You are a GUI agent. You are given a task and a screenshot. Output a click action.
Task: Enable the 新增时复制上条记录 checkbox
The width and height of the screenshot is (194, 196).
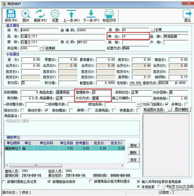[4, 182]
